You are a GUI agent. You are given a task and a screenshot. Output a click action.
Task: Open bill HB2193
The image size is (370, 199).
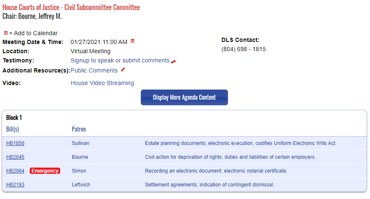pyautogui.click(x=15, y=185)
